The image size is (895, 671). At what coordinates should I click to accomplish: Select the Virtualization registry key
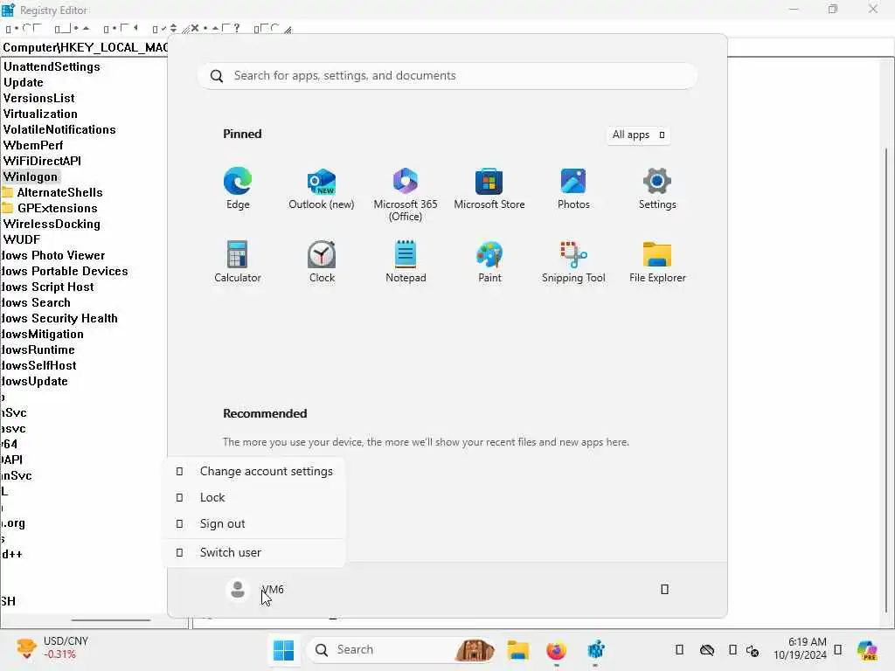coord(40,114)
